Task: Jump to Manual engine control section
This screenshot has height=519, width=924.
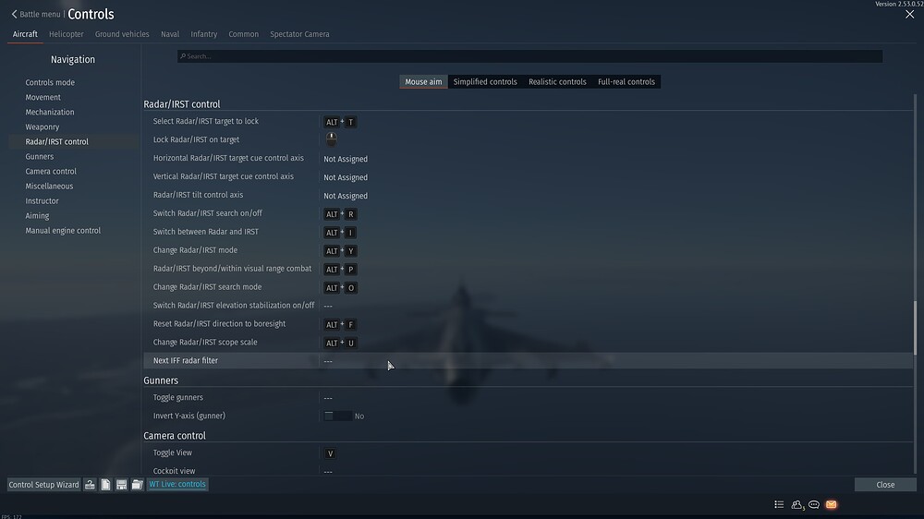Action: pyautogui.click(x=63, y=231)
